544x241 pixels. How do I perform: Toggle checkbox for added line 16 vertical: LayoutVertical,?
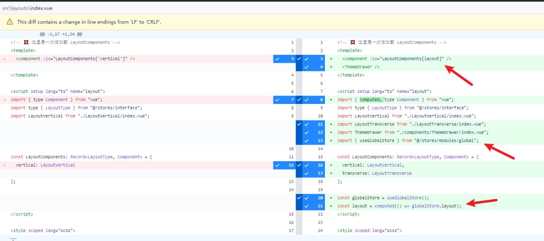tap(306, 165)
